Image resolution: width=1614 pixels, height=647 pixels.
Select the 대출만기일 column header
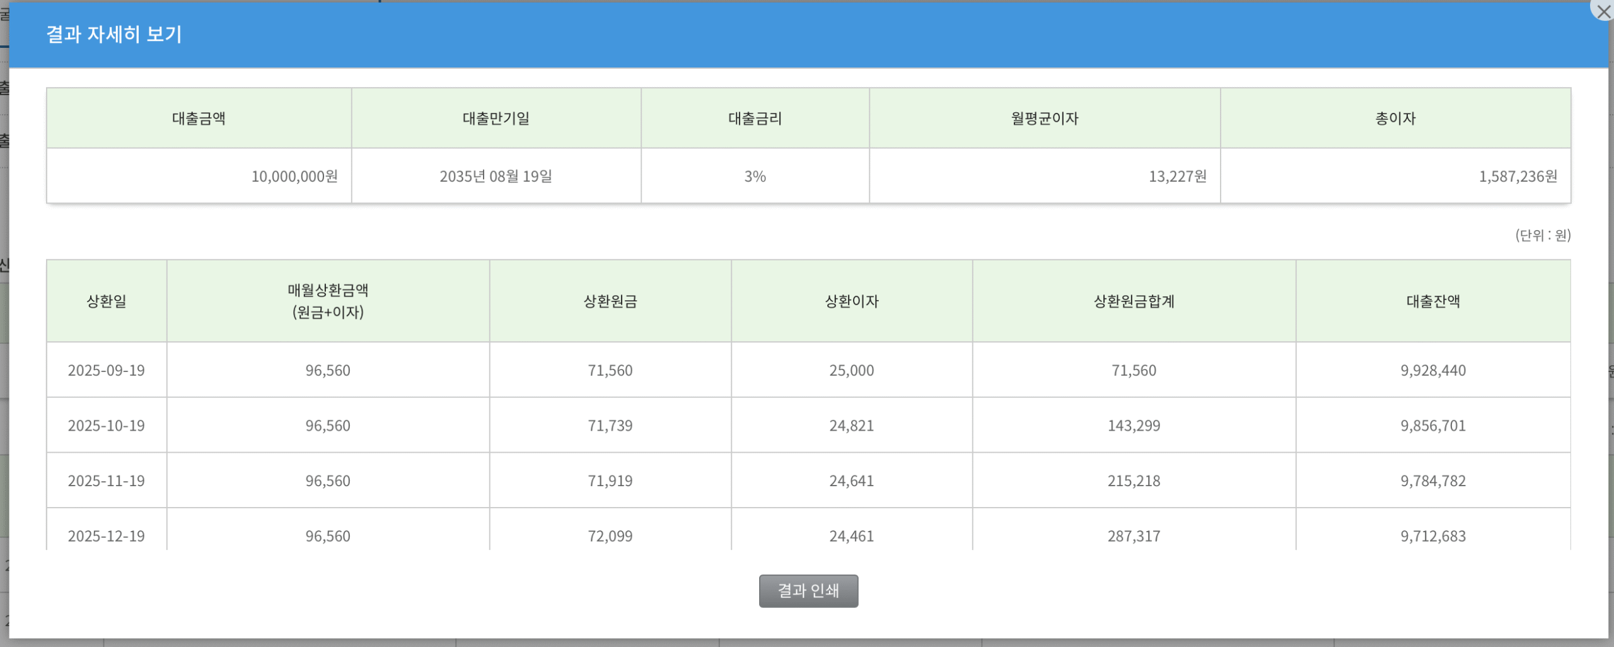(x=496, y=119)
